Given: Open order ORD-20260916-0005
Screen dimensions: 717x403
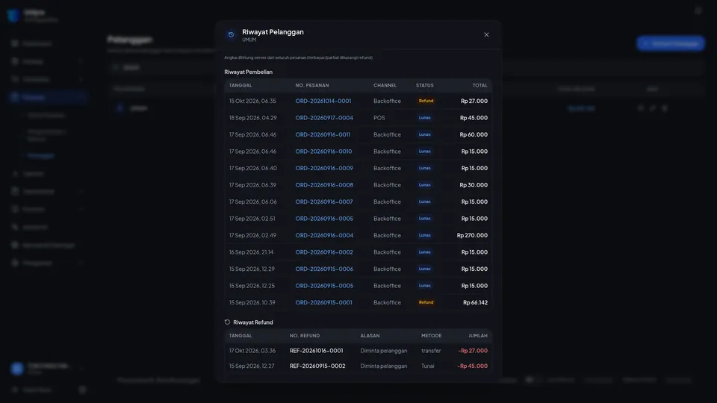Looking at the screenshot, I should click(x=324, y=219).
